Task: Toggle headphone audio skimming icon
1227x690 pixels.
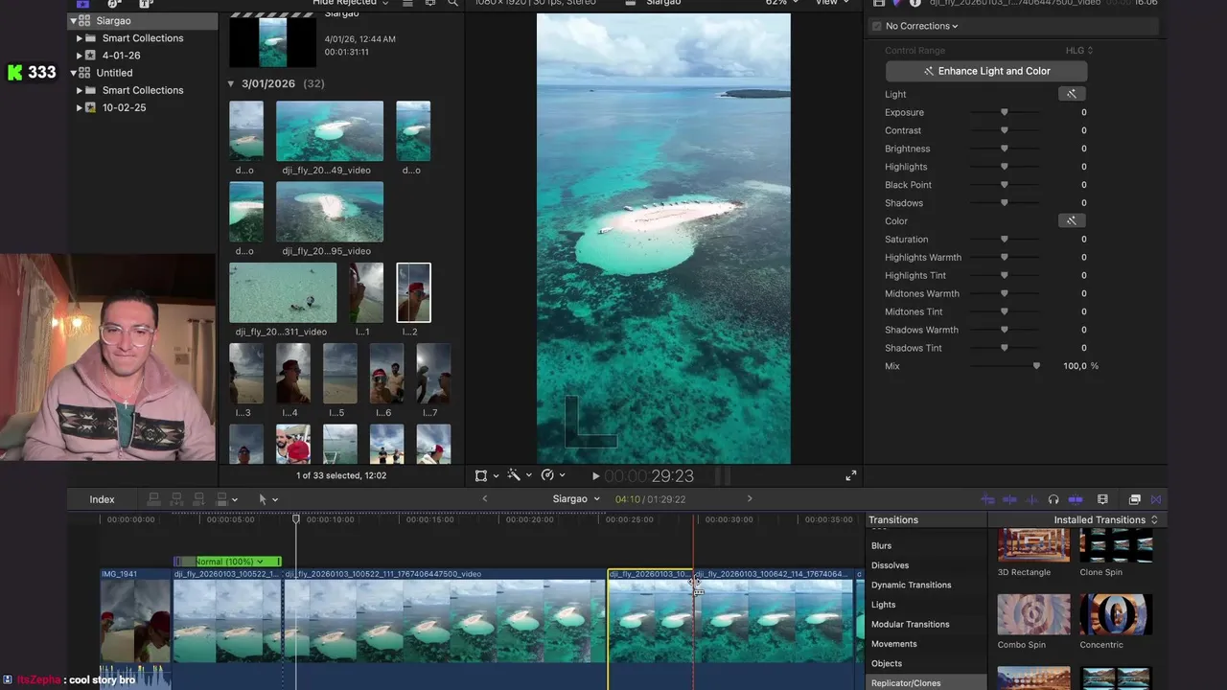Action: (x=1053, y=499)
